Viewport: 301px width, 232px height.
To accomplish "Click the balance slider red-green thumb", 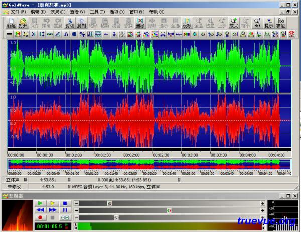I will (169, 211).
